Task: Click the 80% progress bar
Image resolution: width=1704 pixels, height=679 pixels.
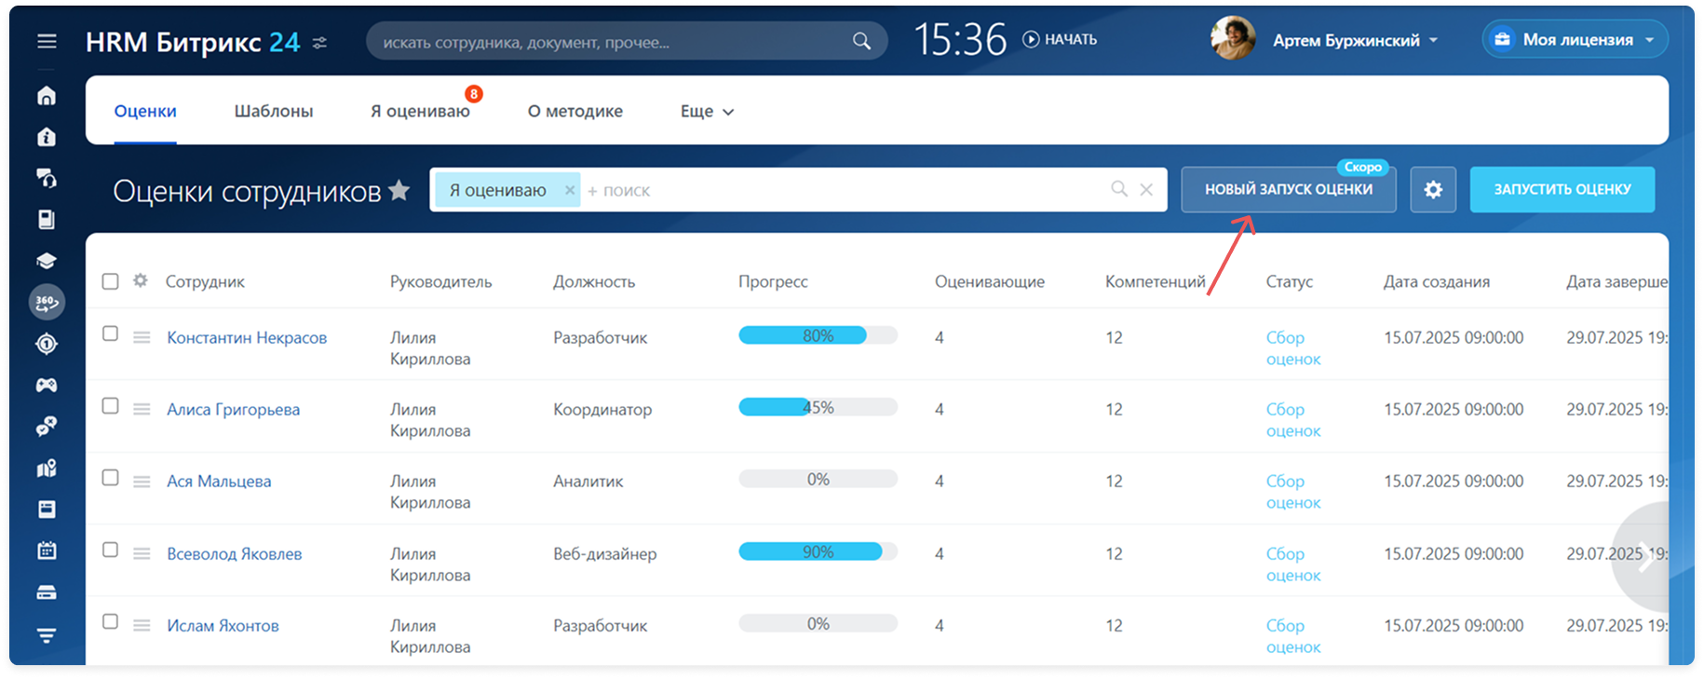Action: pos(818,335)
